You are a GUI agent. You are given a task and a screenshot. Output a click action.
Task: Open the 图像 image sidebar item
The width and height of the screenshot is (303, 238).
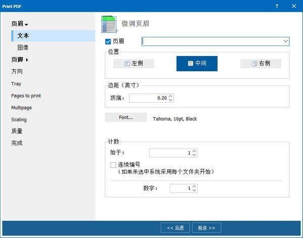pos(23,47)
